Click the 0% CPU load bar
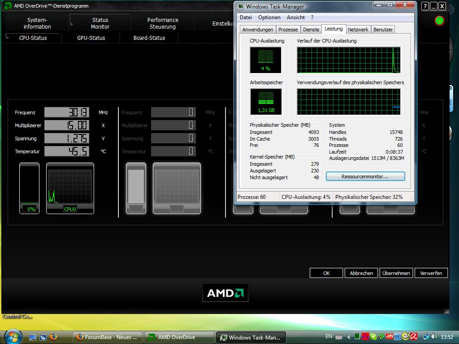The image size is (459, 344). (29, 188)
